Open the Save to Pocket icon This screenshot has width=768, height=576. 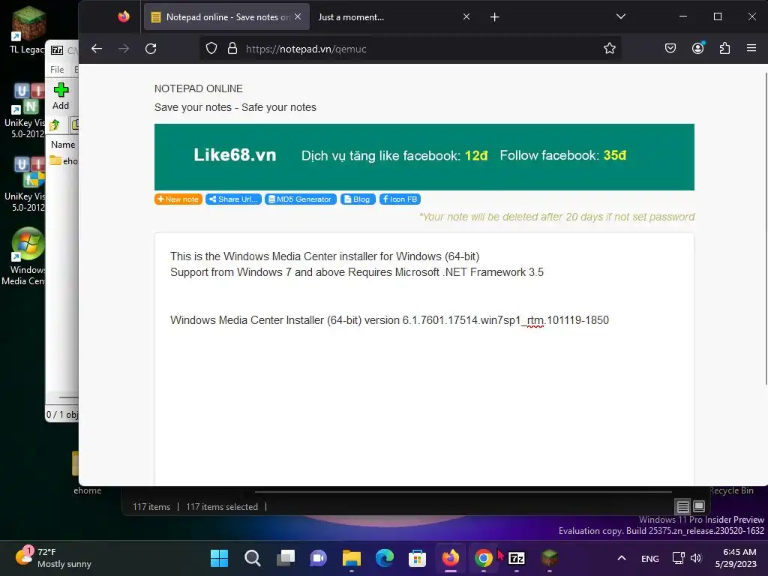(x=670, y=49)
